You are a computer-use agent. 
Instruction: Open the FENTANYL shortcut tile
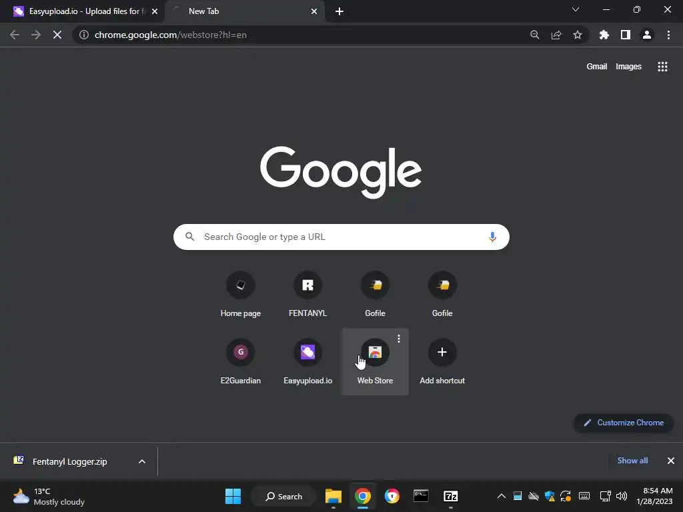pyautogui.click(x=307, y=295)
